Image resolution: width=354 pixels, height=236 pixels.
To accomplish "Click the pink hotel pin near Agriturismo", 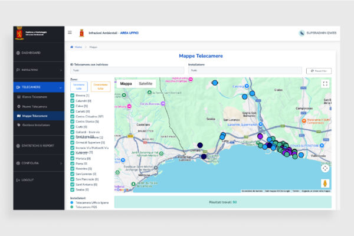I will [x=191, y=80].
